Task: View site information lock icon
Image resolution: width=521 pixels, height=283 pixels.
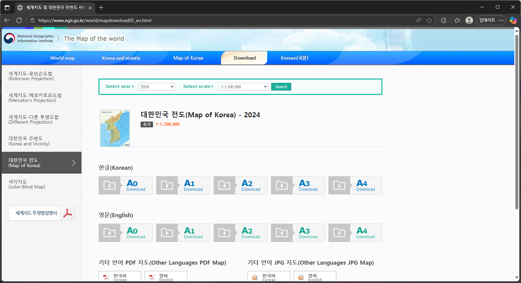Action: point(32,20)
